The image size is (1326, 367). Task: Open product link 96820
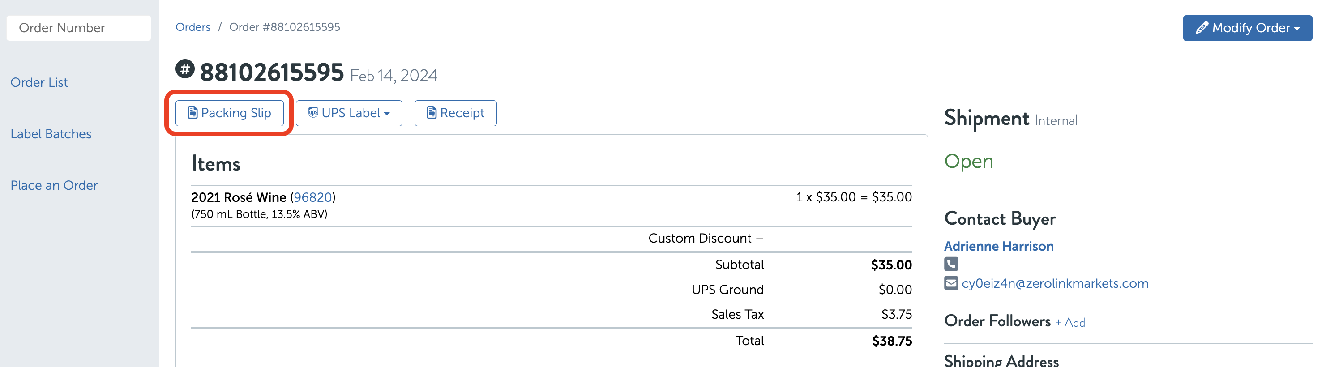(x=312, y=198)
